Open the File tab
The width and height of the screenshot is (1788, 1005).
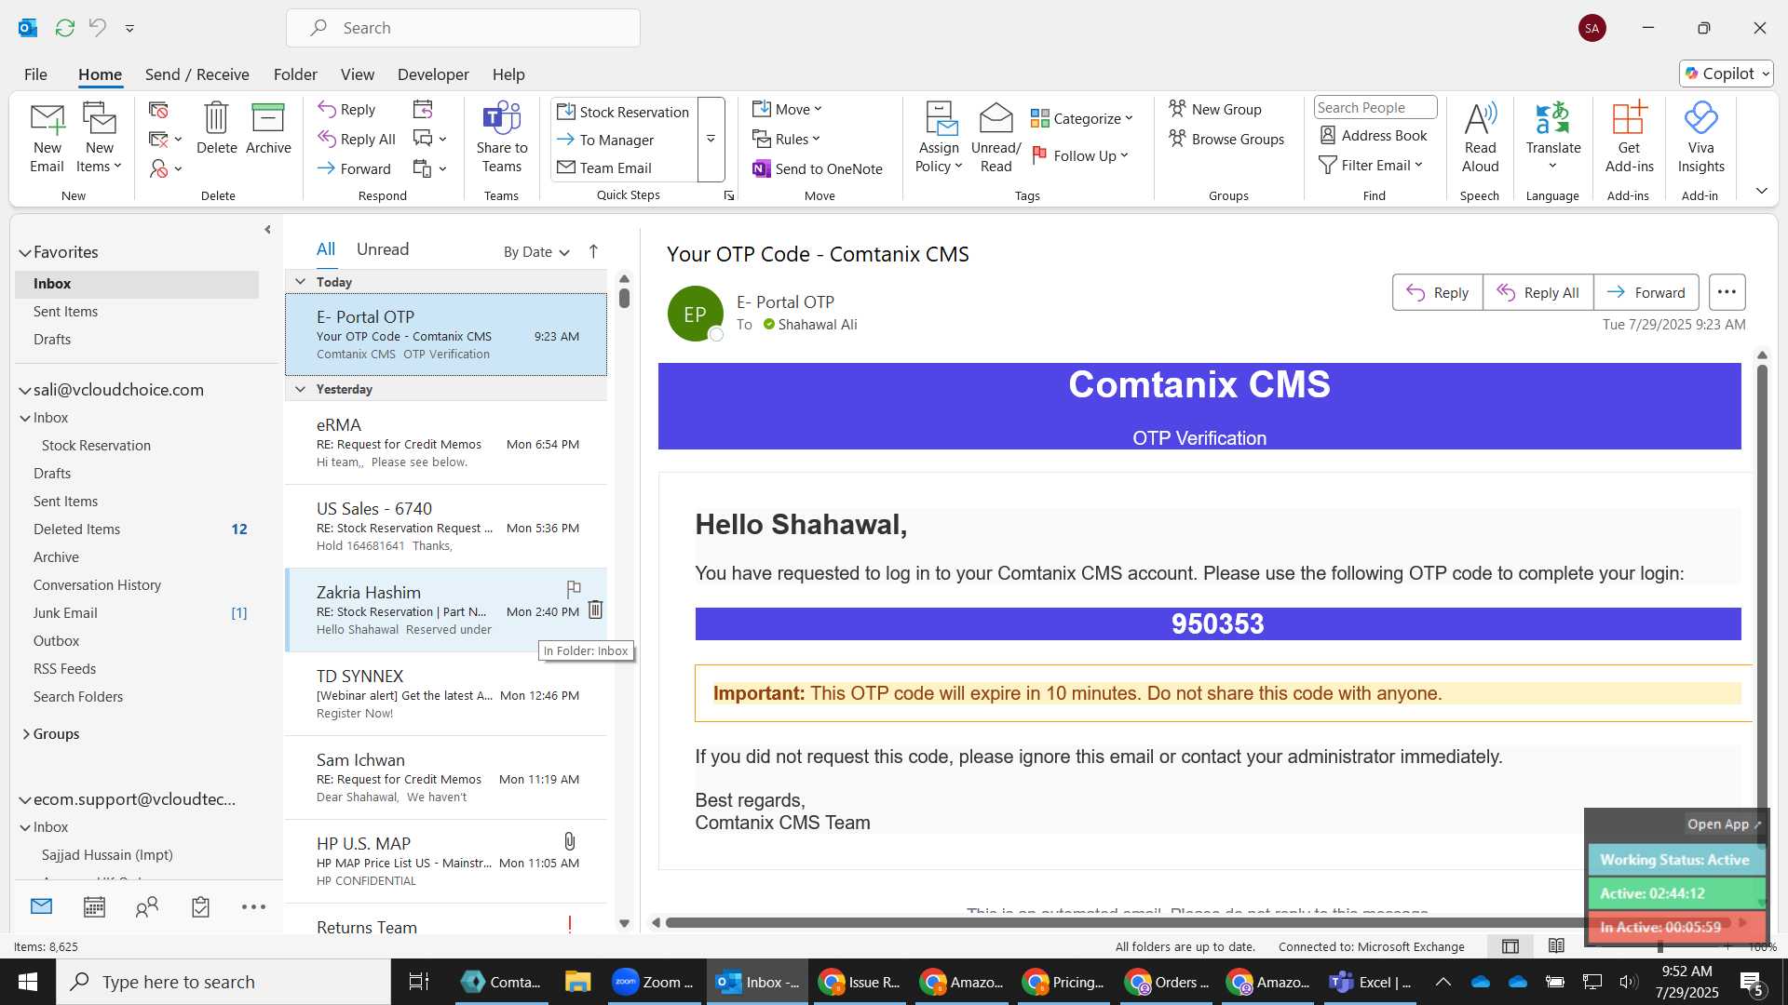(35, 74)
